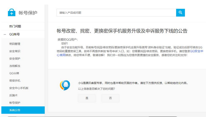Click the 是 feedback button

[87, 98]
